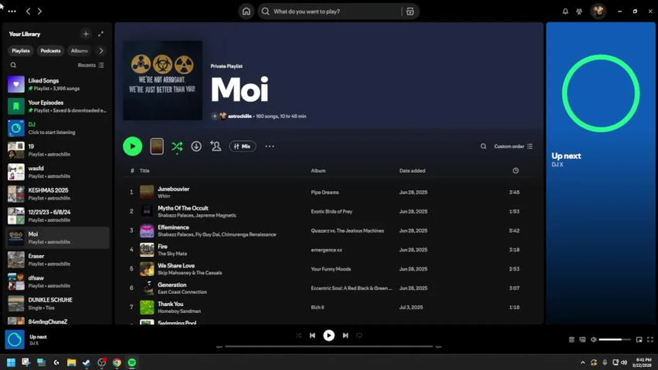Screen dimensions: 658x370
Task: Toggle Smart Shuffle for playlist
Action: point(177,146)
